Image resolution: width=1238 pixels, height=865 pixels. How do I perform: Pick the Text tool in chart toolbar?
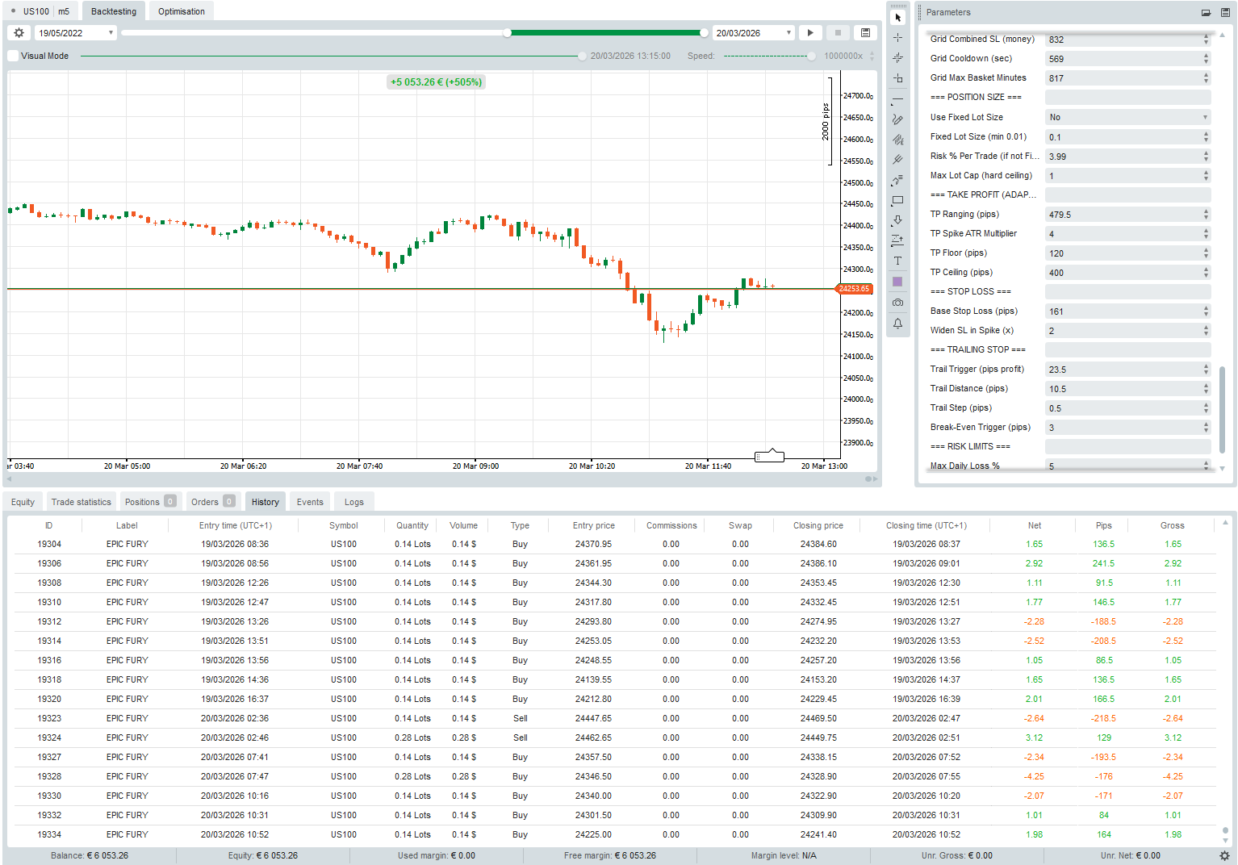pyautogui.click(x=897, y=261)
